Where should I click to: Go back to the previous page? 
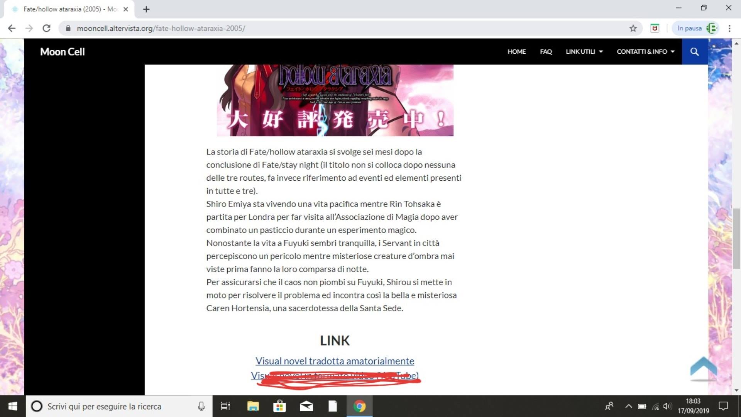click(x=12, y=28)
